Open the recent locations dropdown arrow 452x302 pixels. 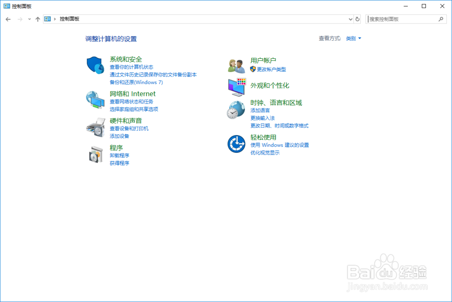click(x=29, y=19)
